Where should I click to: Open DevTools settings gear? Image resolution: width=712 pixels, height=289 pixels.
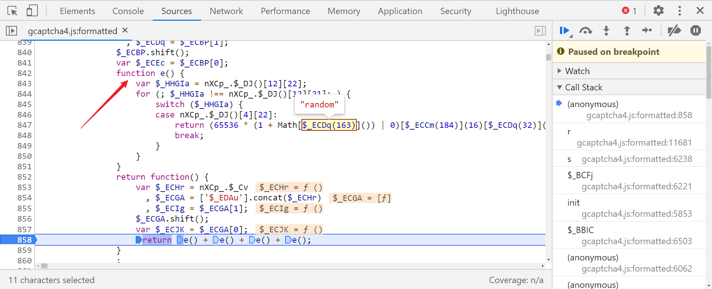tap(658, 11)
